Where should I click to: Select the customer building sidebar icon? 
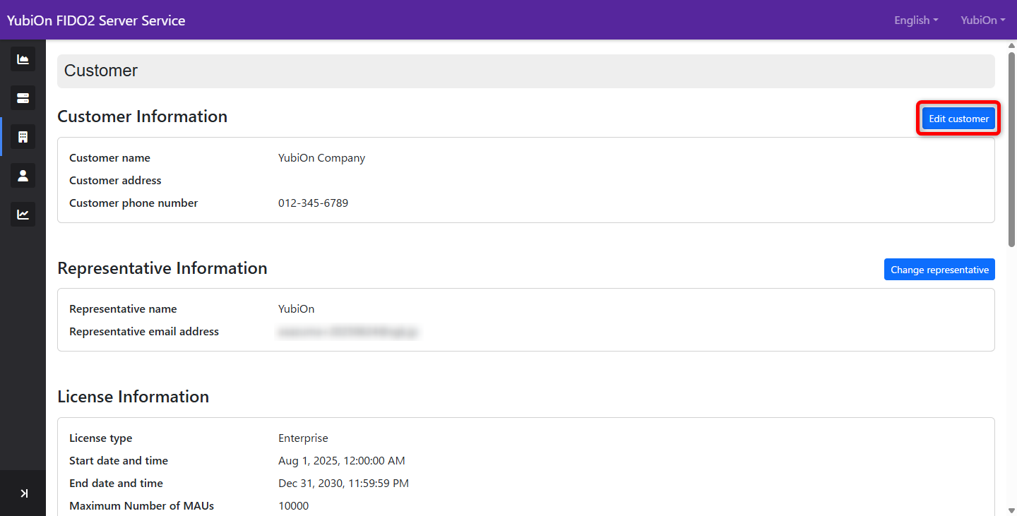pos(23,136)
